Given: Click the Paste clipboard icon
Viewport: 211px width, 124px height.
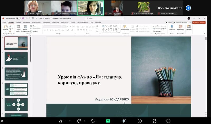Looking at the screenshot, I should click(x=6, y=27).
